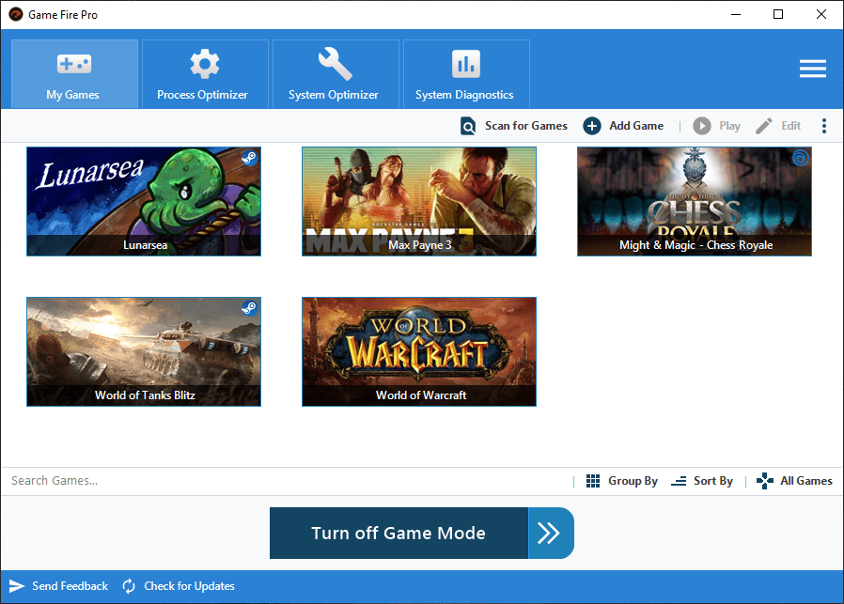The height and width of the screenshot is (604, 844).
Task: Switch to Process Optimizer tab
Action: pyautogui.click(x=205, y=73)
